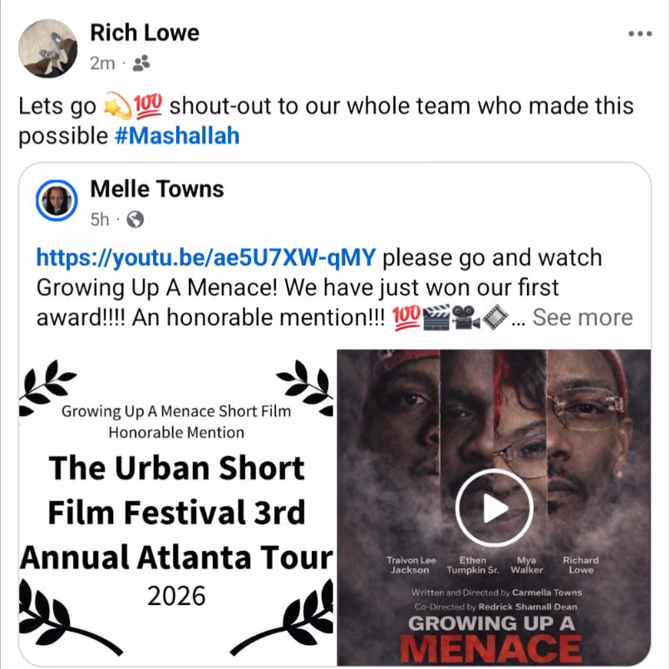Tap the film frames emoji
Image resolution: width=670 pixels, height=669 pixels.
point(495,317)
